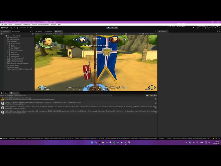Collapse the BFH_village object
221x166 pixels.
6,41
